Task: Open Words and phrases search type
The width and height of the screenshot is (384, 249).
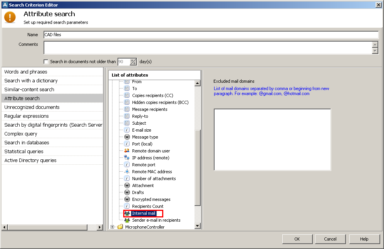Action: point(52,72)
